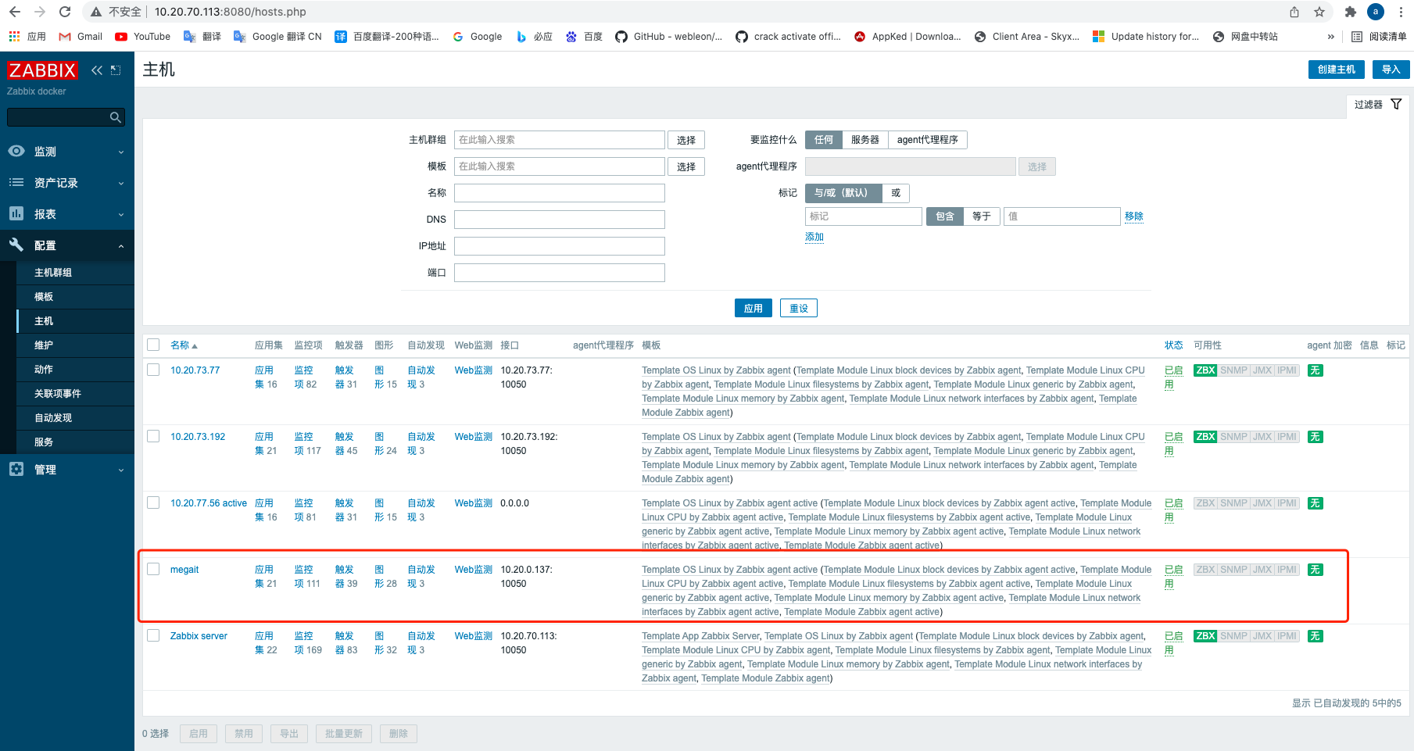This screenshot has width=1414, height=751.
Task: Check the 10.20.73.192 host checkbox
Action: 153,436
